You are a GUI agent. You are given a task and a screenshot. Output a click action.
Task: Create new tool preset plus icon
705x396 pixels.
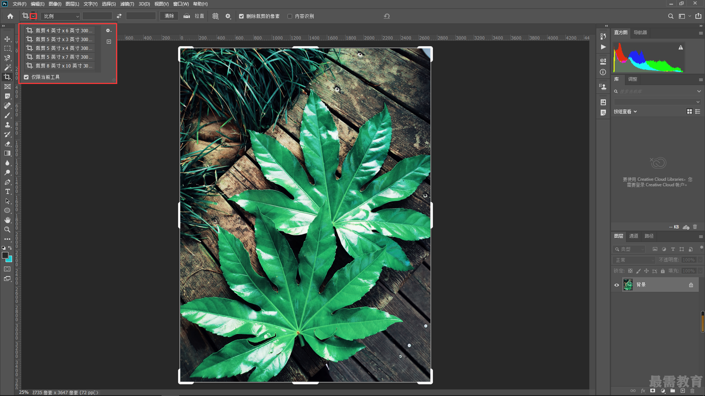109,41
